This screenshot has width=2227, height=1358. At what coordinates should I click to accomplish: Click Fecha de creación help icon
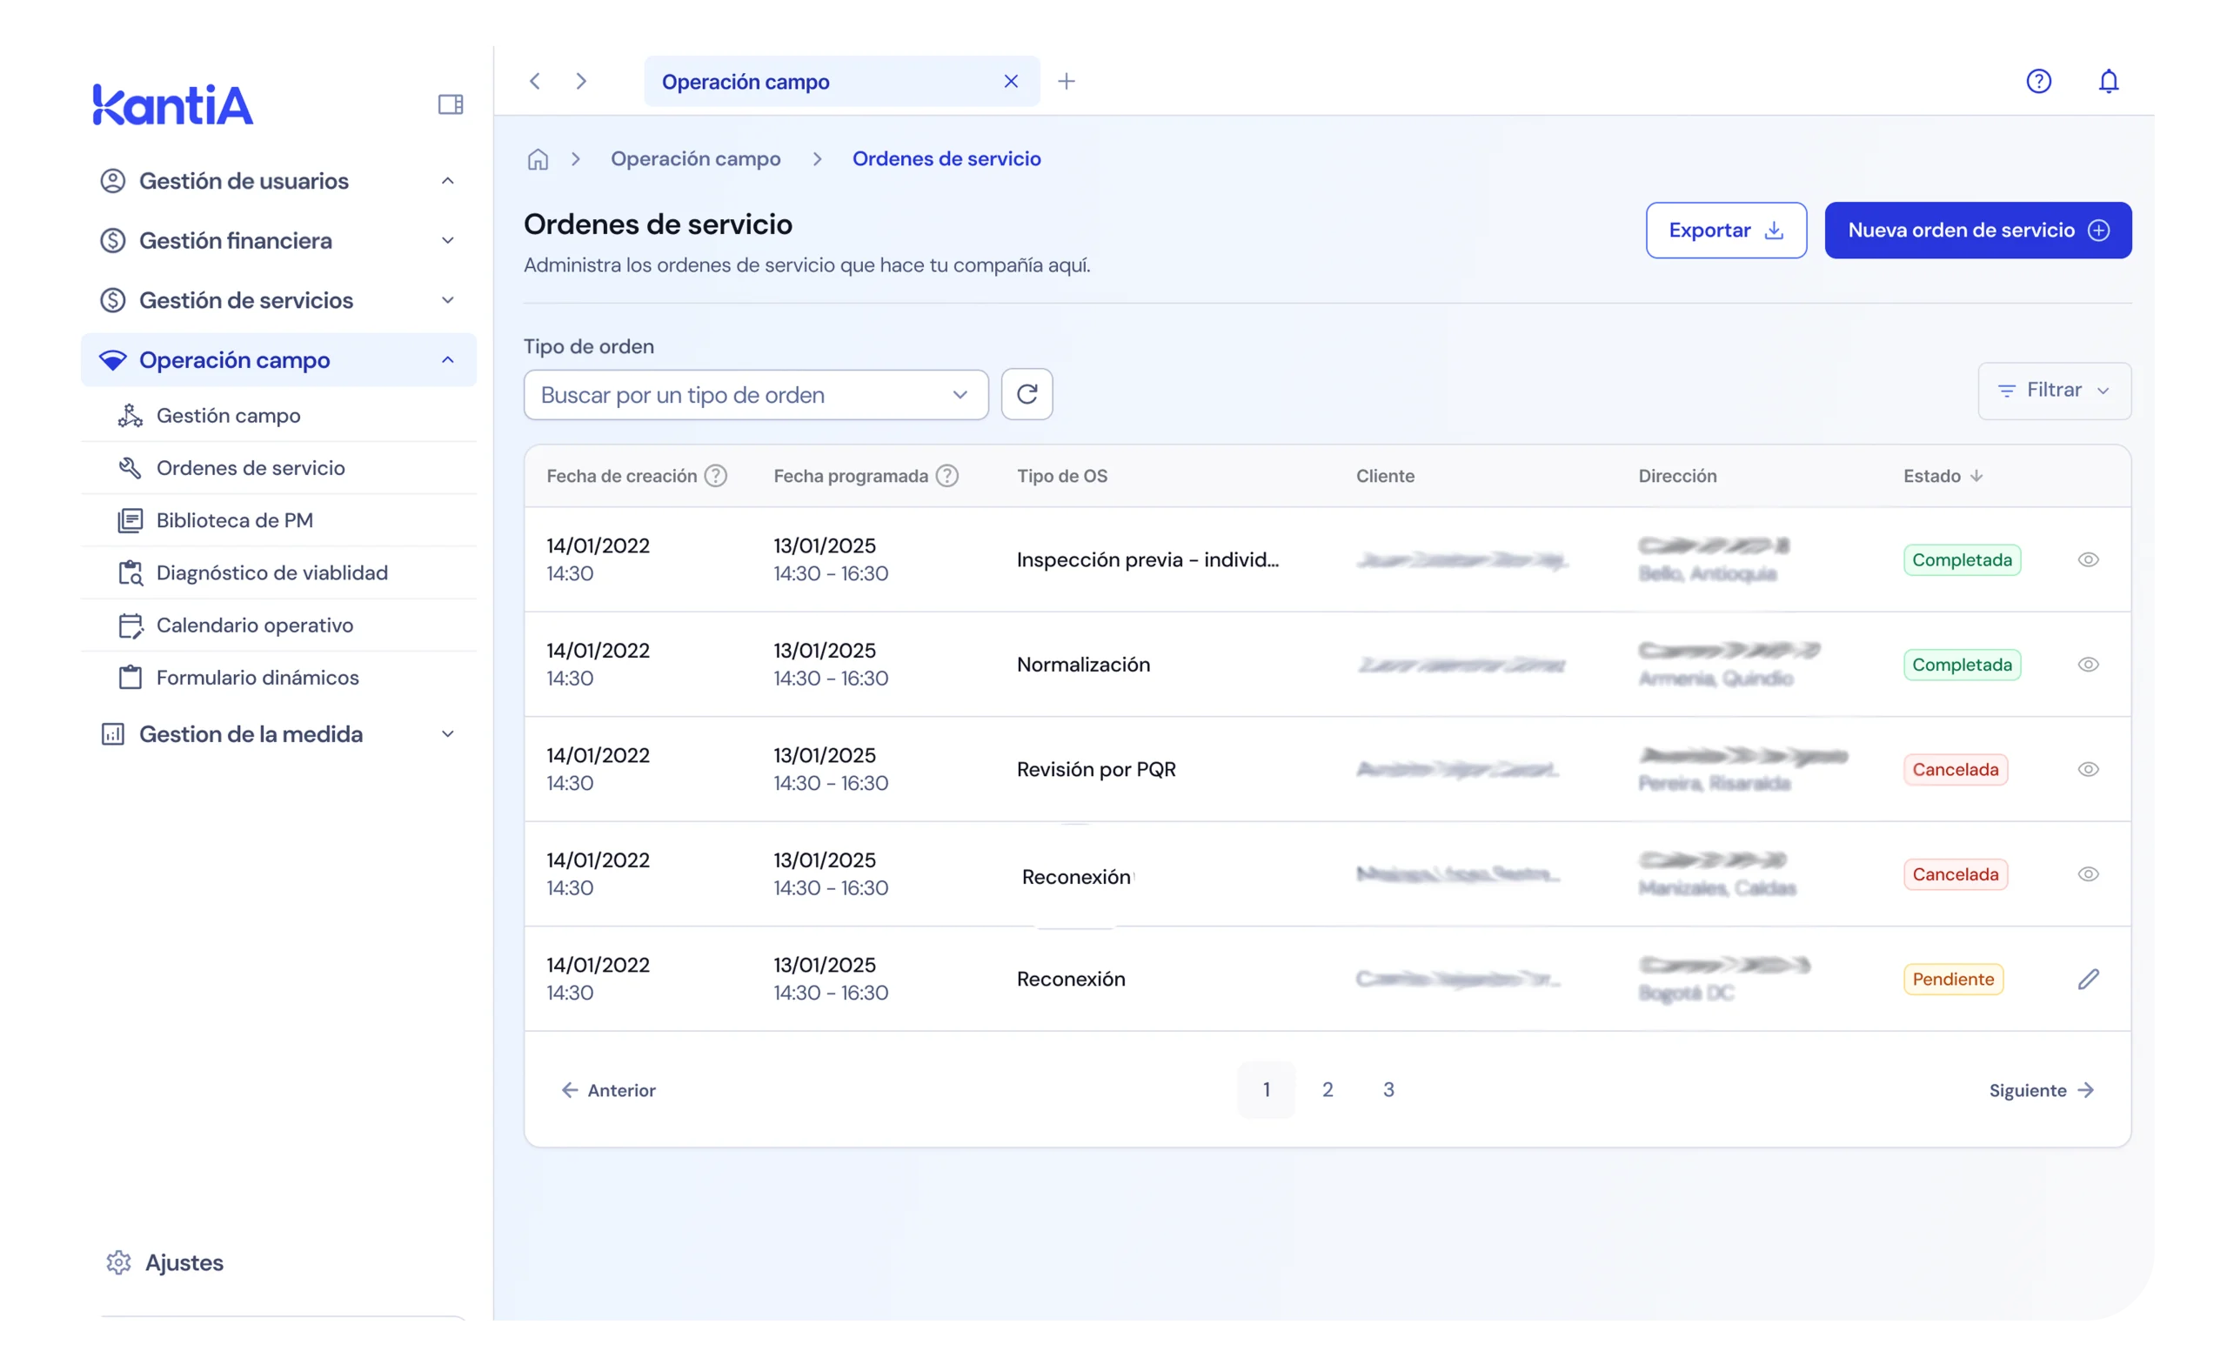pyautogui.click(x=716, y=476)
